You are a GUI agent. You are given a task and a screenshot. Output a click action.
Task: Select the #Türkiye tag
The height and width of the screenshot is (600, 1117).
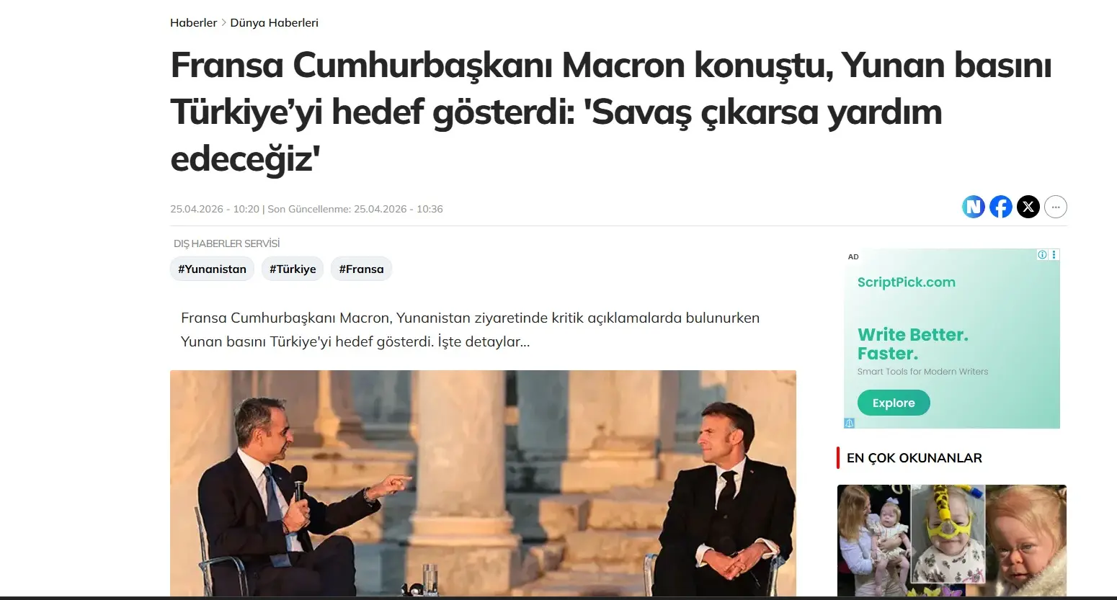293,269
